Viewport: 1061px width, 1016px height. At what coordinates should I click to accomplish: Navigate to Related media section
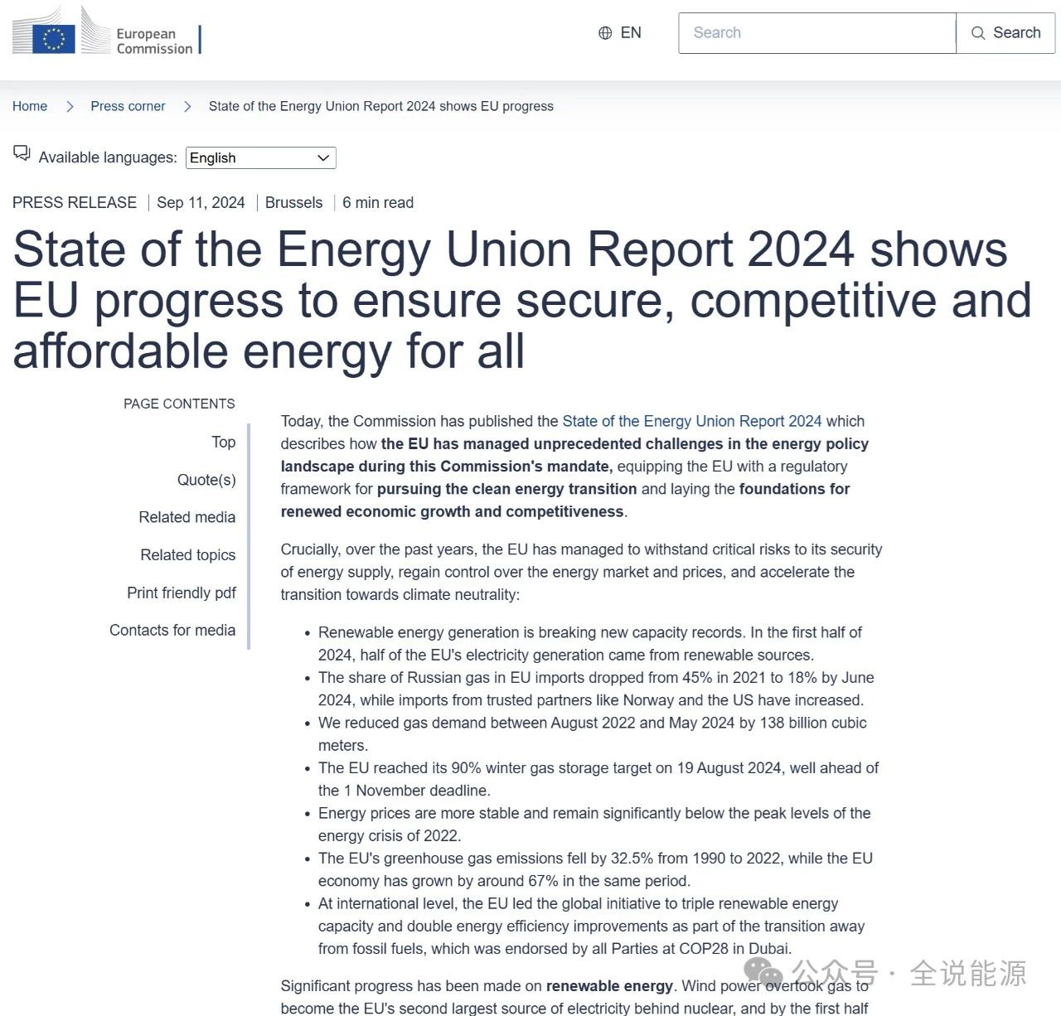[187, 517]
